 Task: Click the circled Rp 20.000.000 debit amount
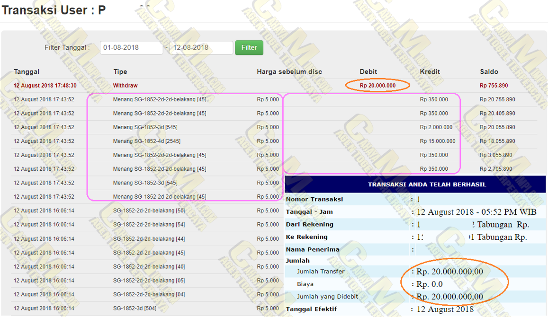[x=377, y=86]
